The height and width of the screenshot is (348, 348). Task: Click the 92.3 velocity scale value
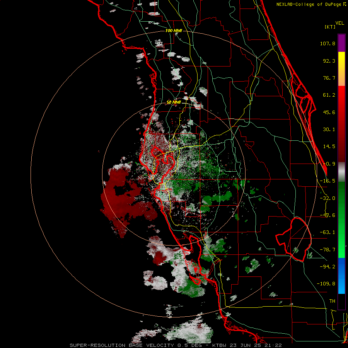tap(329, 61)
